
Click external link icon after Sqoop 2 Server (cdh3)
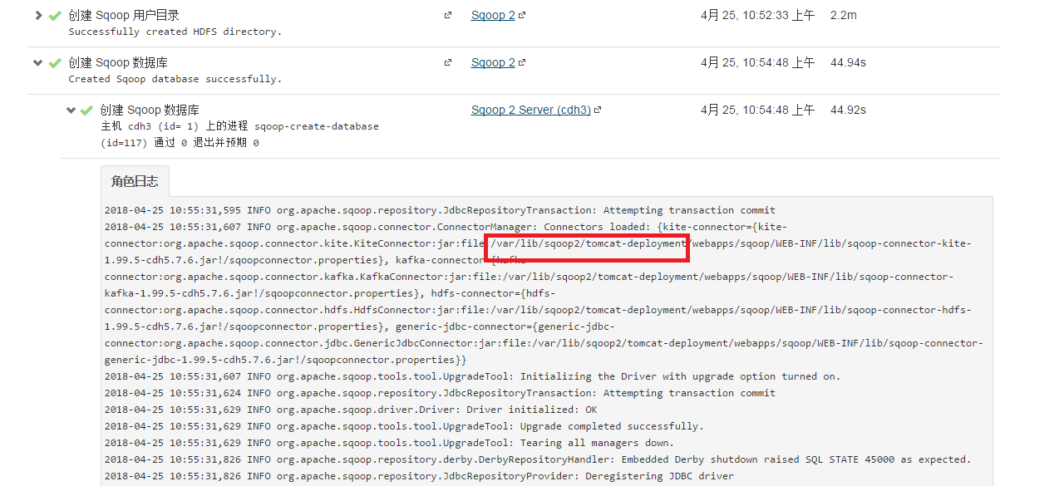pyautogui.click(x=598, y=110)
